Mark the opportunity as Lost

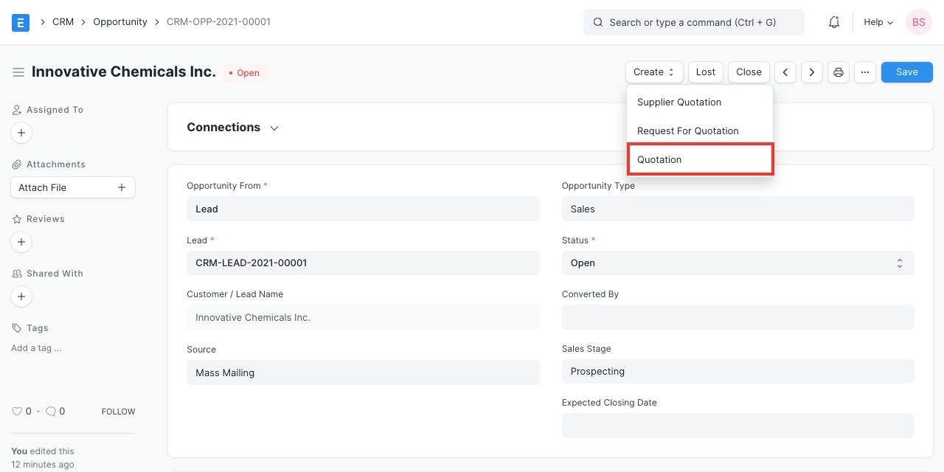pos(705,72)
